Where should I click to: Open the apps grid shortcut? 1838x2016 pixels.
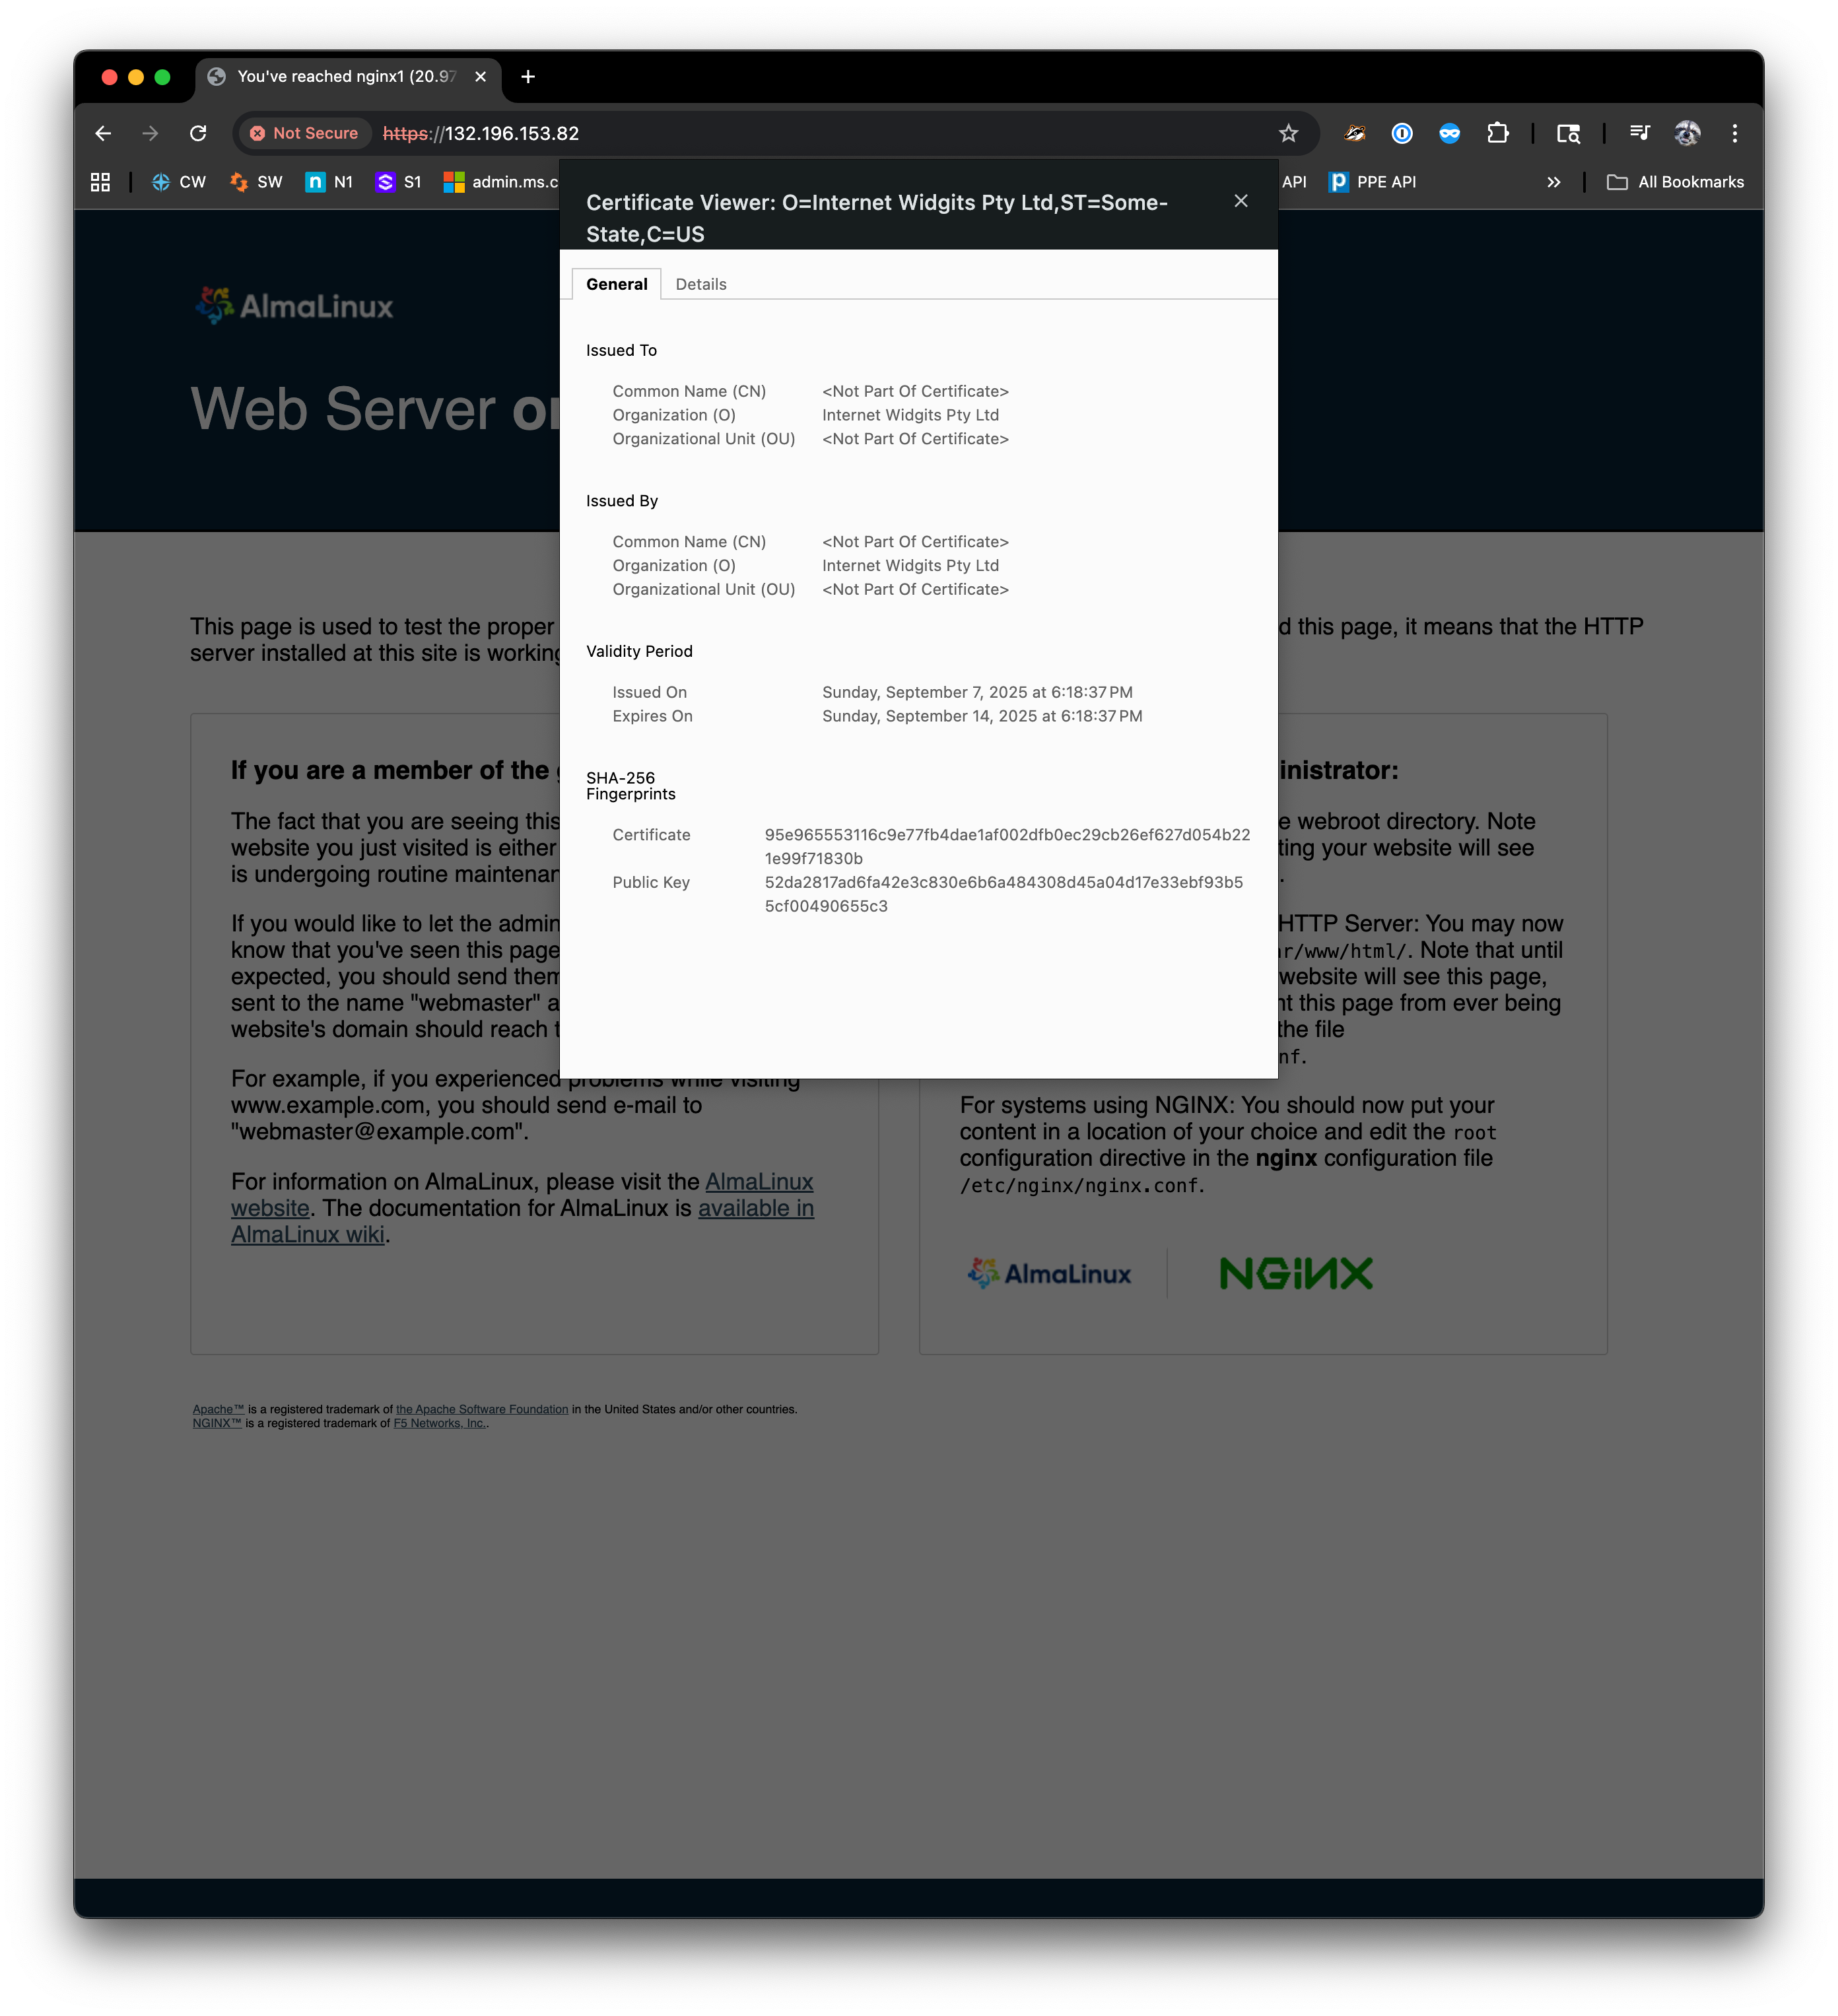pyautogui.click(x=100, y=182)
